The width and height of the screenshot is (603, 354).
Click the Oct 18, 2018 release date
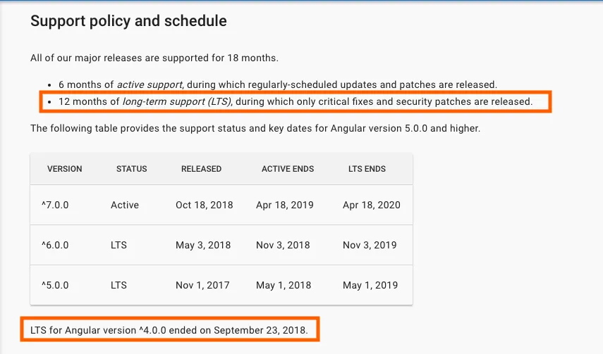coord(204,206)
